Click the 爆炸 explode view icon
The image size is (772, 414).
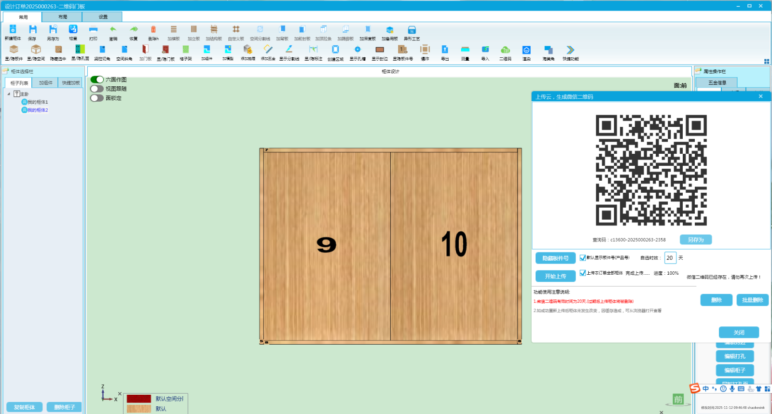click(x=425, y=50)
